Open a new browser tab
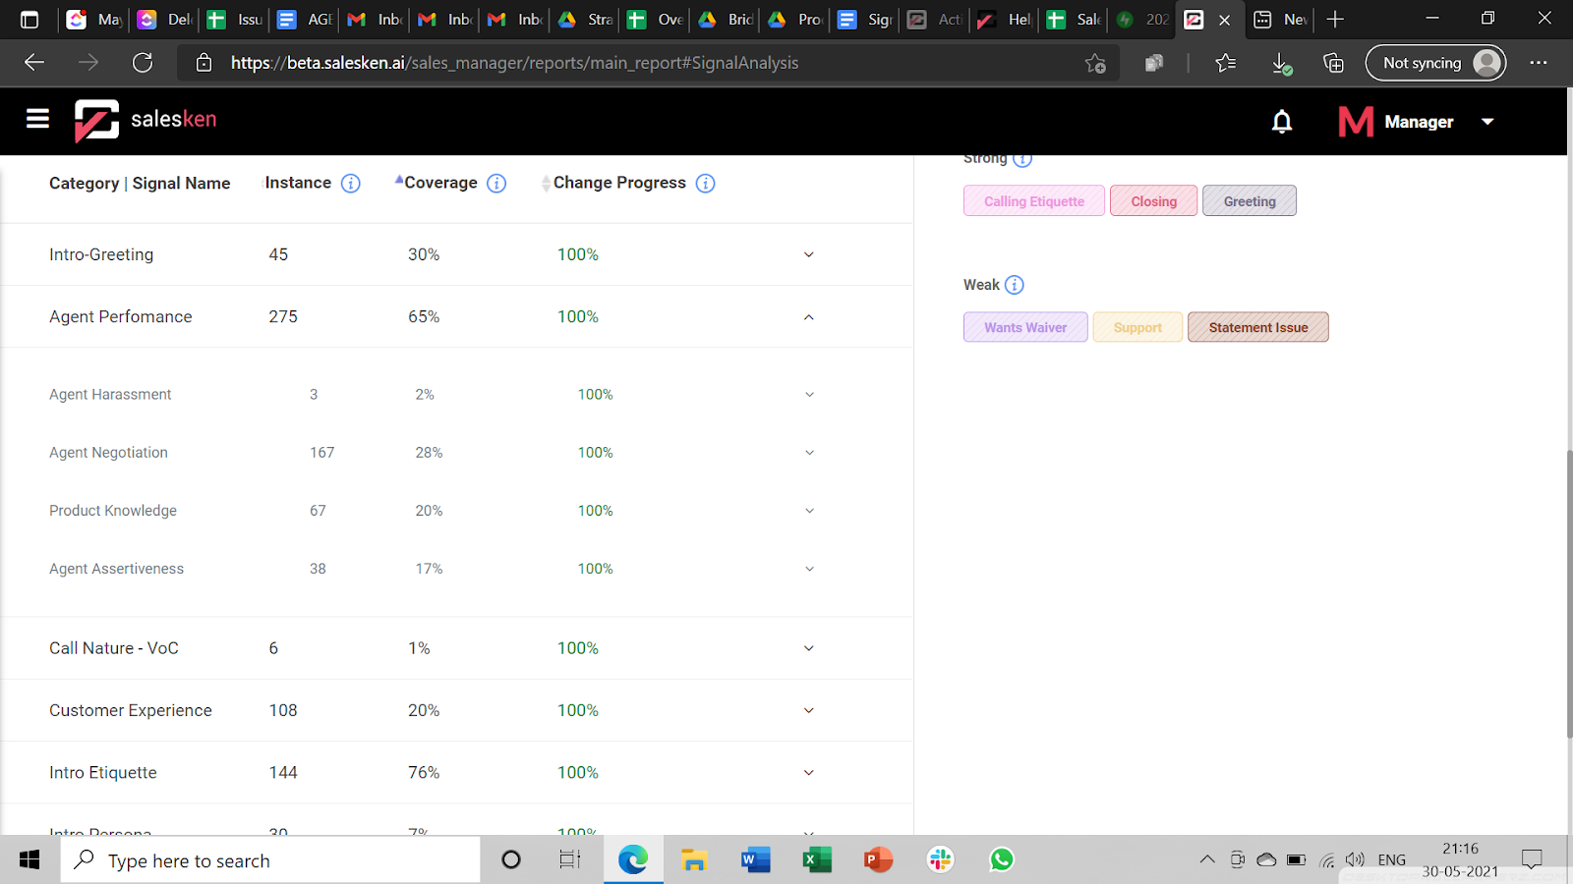 (x=1335, y=20)
